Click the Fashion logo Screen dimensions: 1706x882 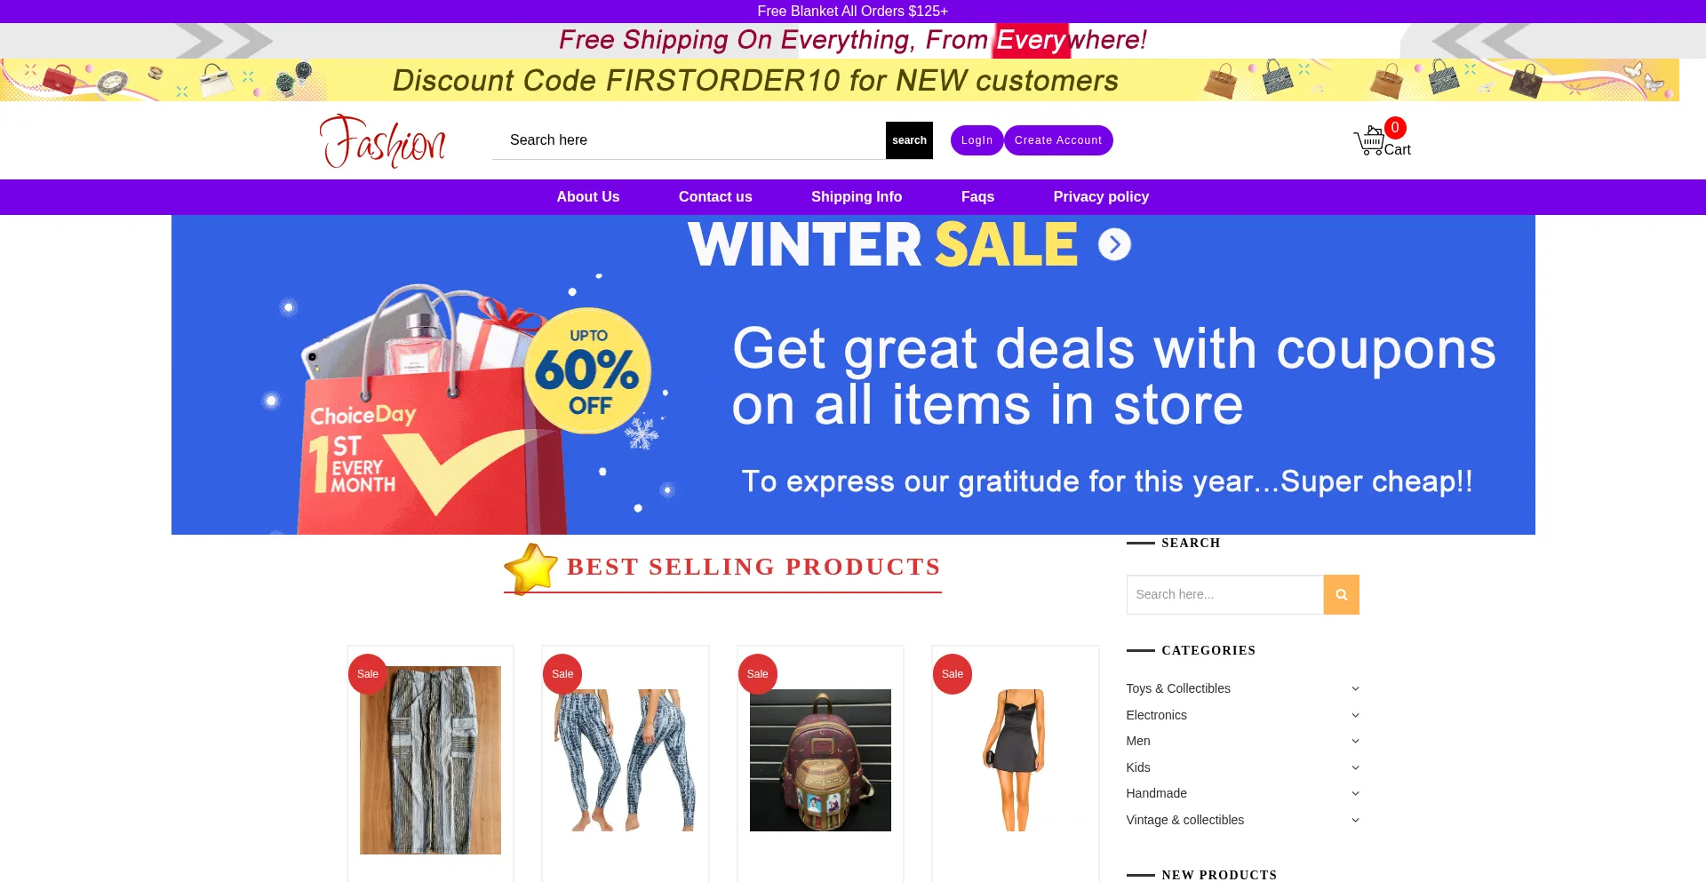(x=383, y=140)
